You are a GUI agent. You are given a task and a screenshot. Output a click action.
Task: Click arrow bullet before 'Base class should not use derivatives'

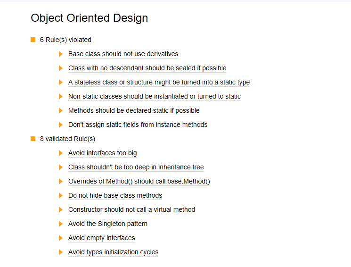coord(60,54)
